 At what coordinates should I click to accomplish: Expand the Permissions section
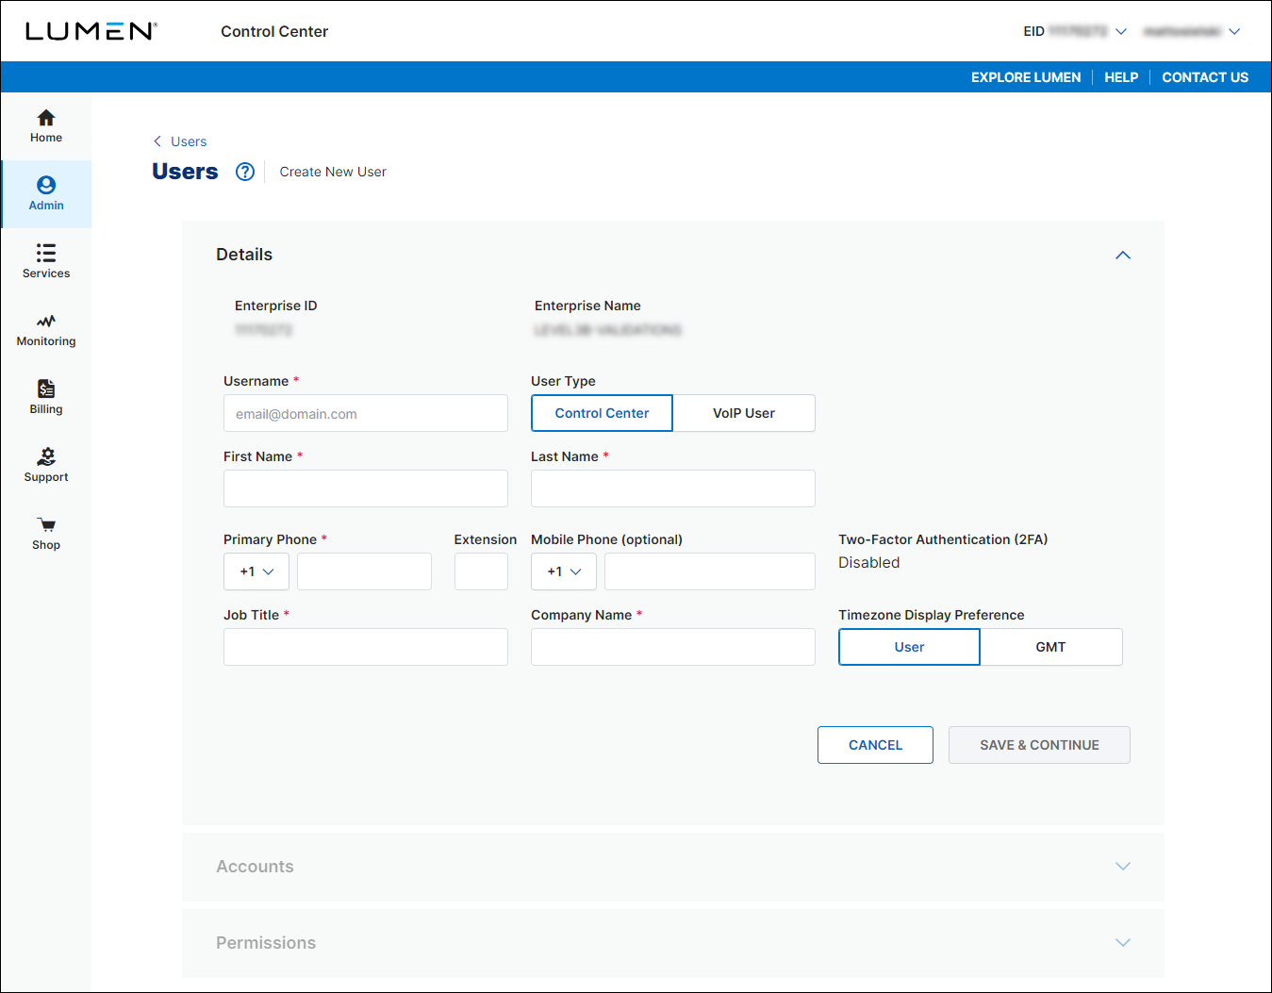[x=1123, y=942]
